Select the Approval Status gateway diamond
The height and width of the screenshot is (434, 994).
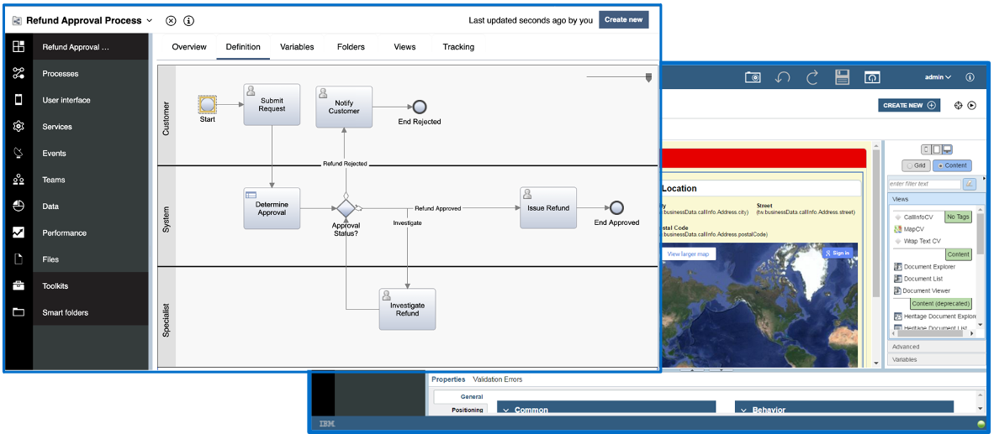346,208
